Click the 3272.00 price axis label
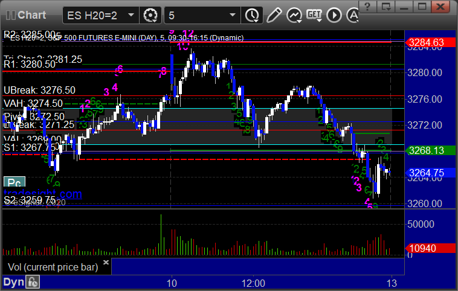The height and width of the screenshot is (291, 458). [x=425, y=125]
